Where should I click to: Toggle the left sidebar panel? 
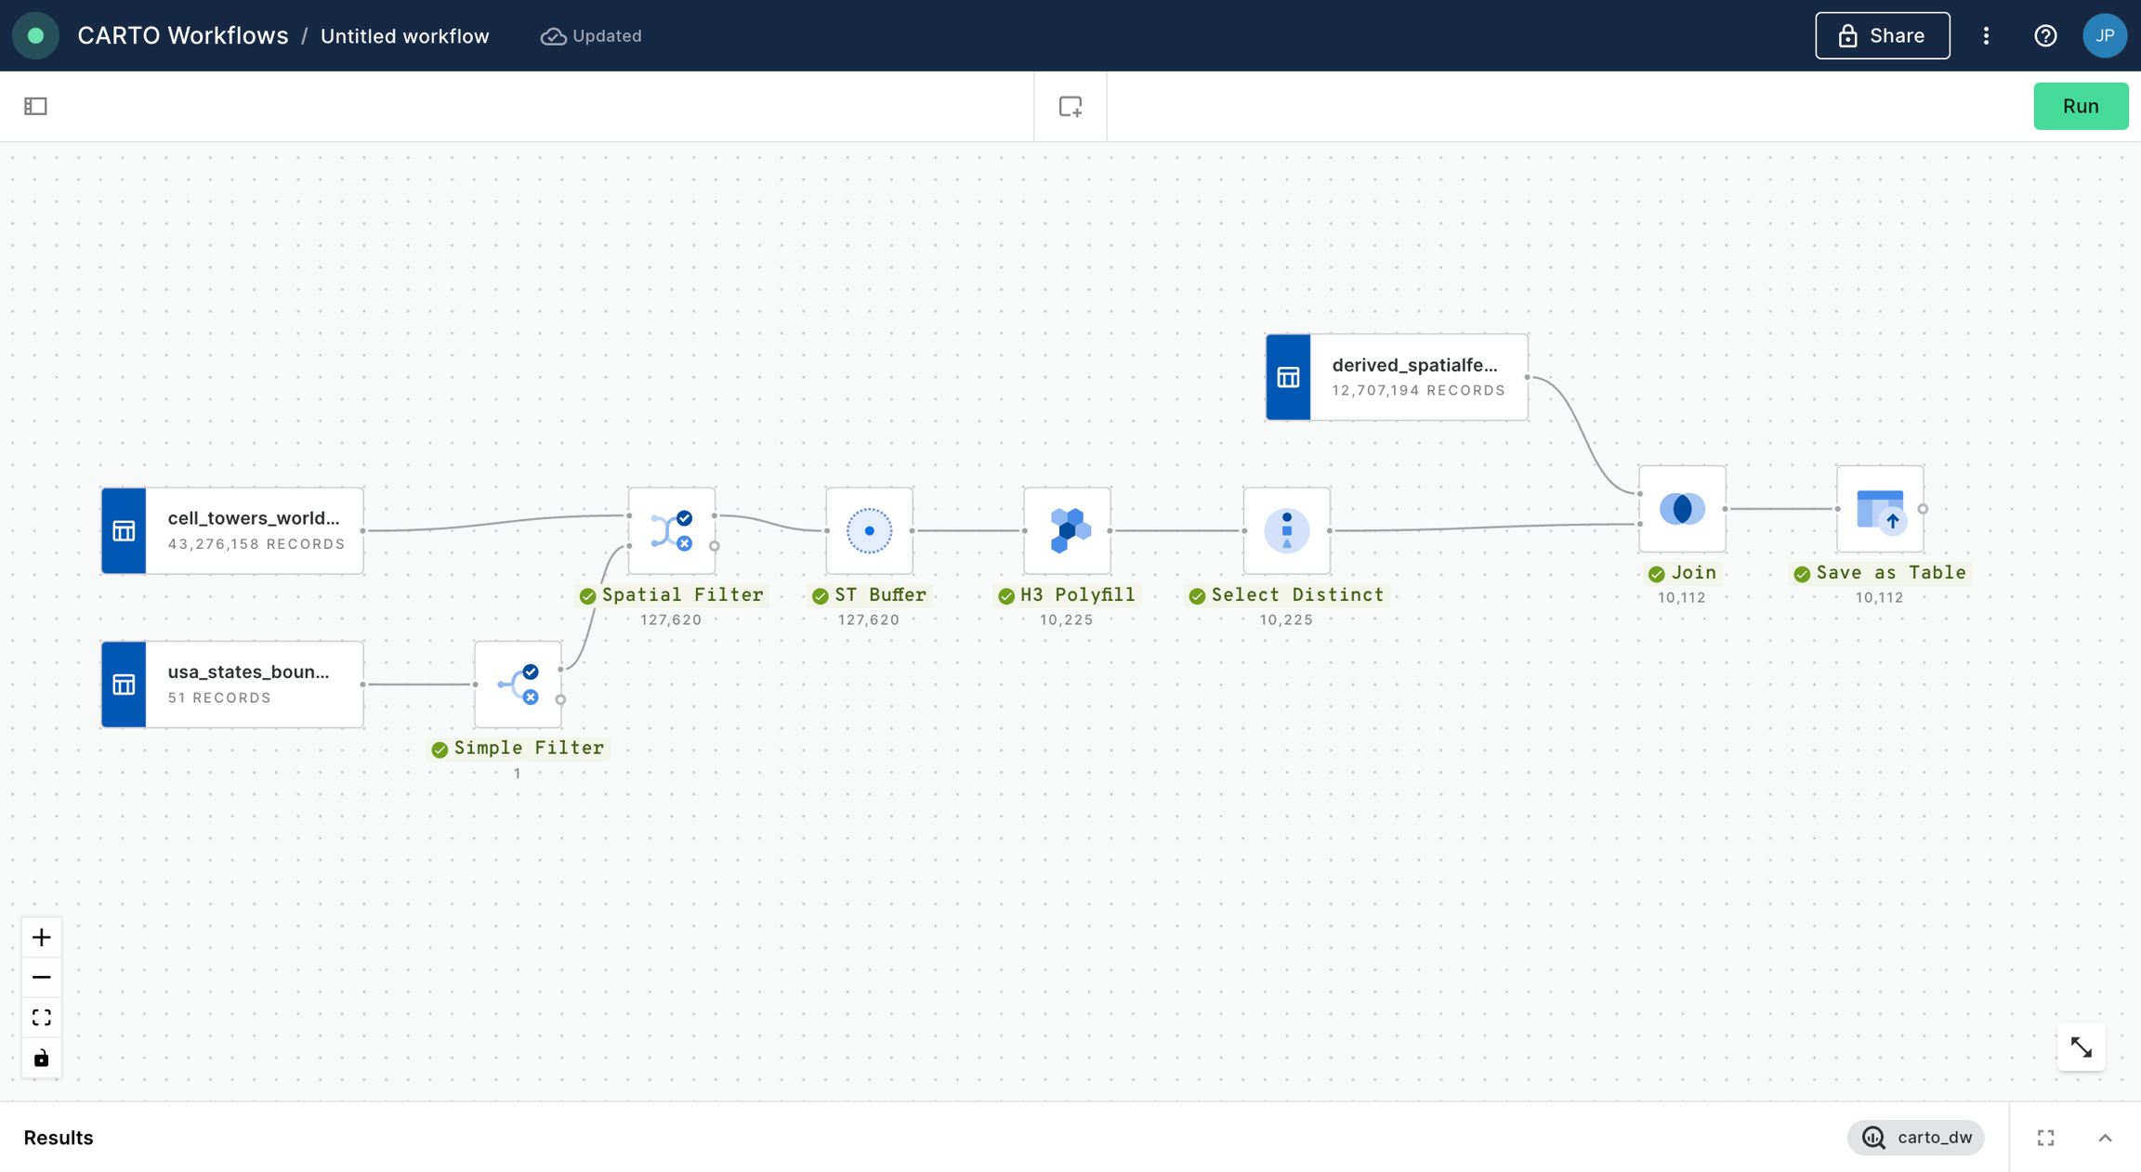point(35,107)
